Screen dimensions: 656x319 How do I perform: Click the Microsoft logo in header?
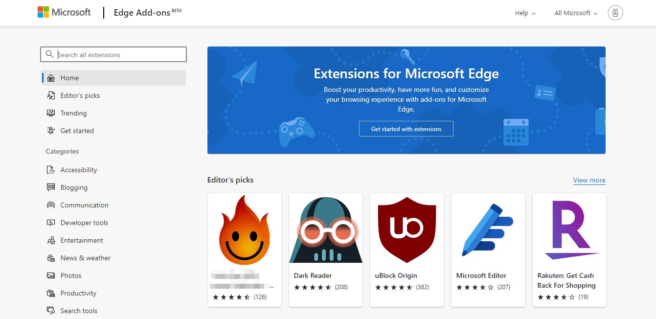pyautogui.click(x=64, y=12)
